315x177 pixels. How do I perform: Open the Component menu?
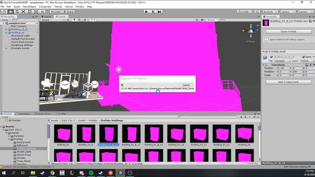pyautogui.click(x=45, y=6)
